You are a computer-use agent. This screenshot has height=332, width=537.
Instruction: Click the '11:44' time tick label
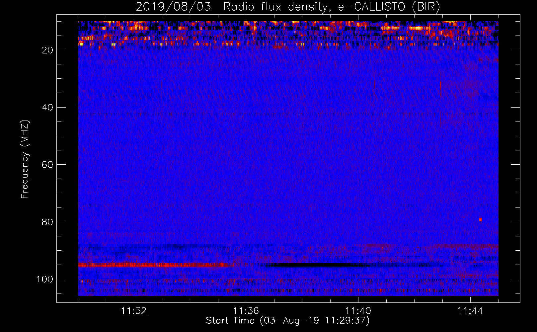tap(470, 311)
